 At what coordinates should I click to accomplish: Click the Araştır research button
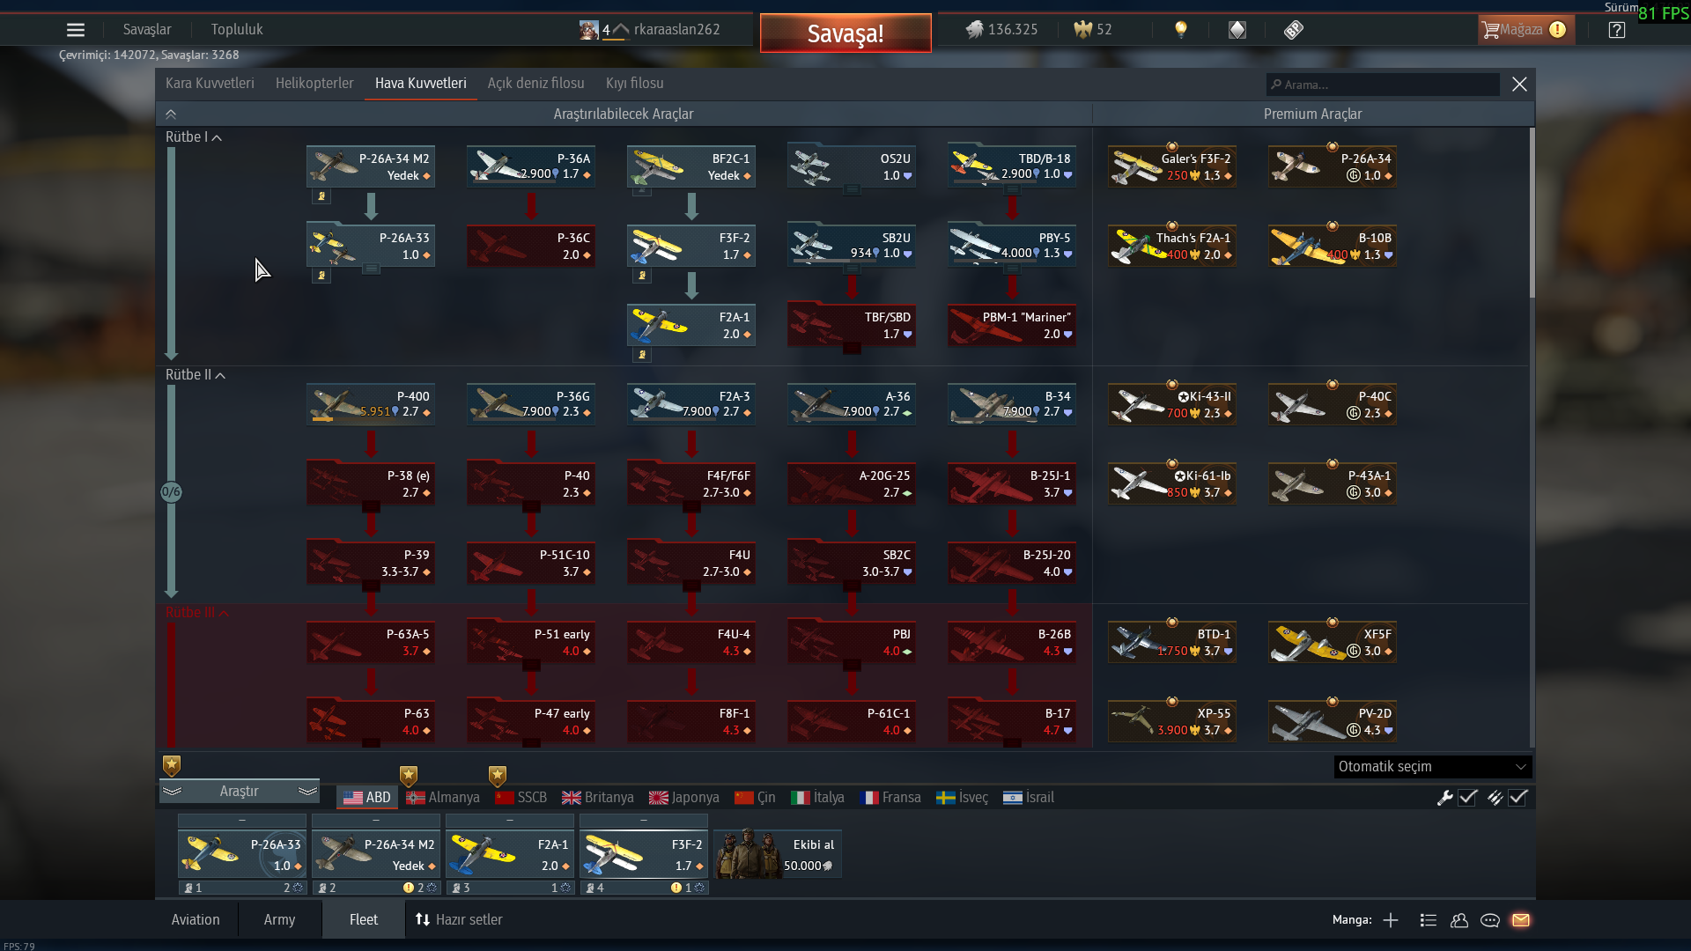(x=240, y=792)
